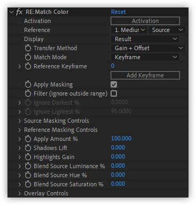The image size is (196, 205).
Task: Click the Shadows Lift value 0.000
Action: pyautogui.click(x=118, y=147)
